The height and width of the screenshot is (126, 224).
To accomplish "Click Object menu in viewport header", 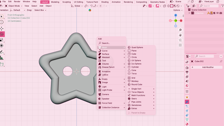I will pyautogui.click(x=49, y=6).
